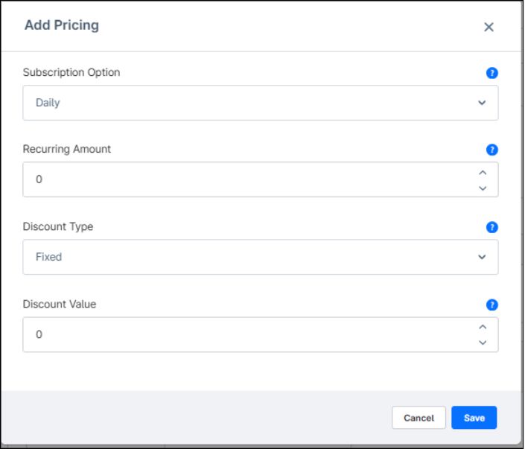Click help icon beside Recurring Amount
This screenshot has width=525, height=449.
(x=491, y=150)
